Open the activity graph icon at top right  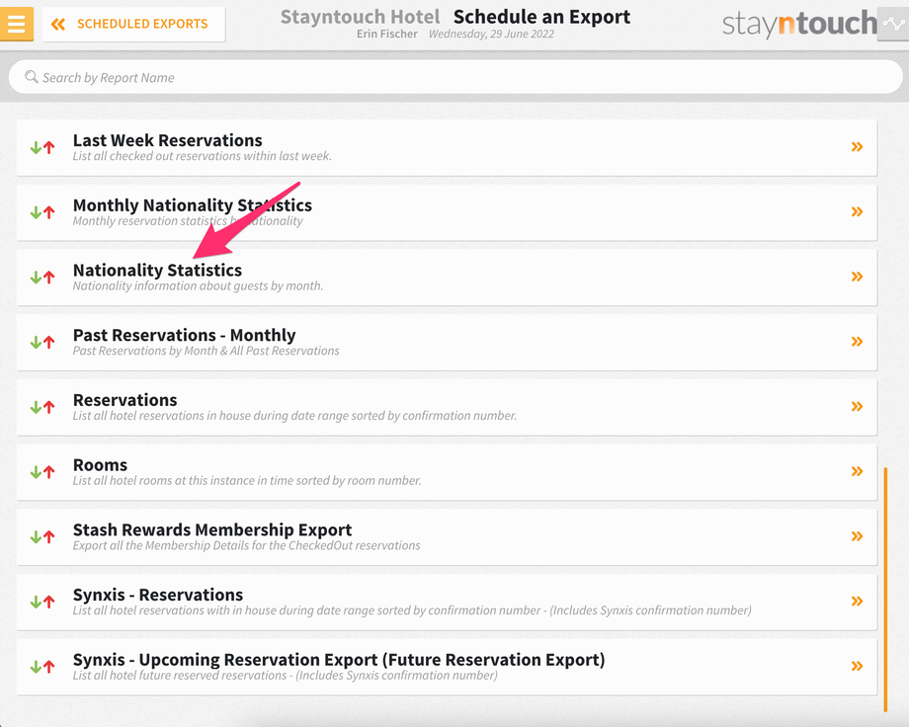pyautogui.click(x=893, y=24)
